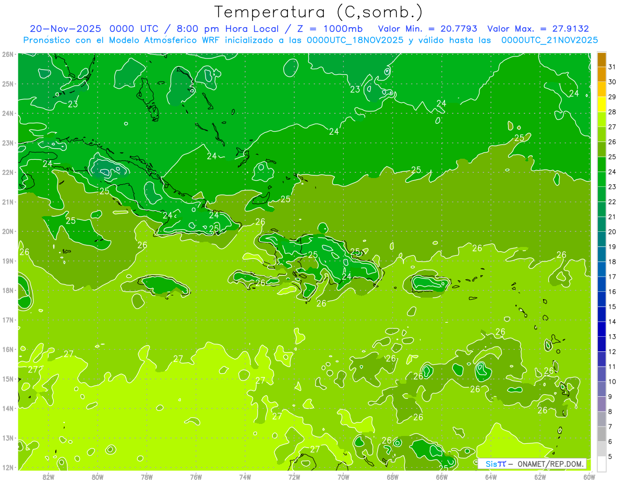Click the value 18 on the color scale
626x484 pixels.
pos(612,262)
